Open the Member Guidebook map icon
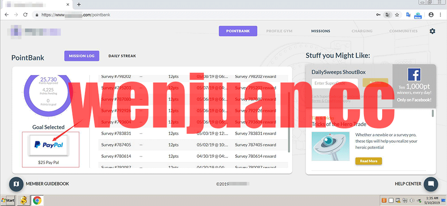 pos(17,184)
